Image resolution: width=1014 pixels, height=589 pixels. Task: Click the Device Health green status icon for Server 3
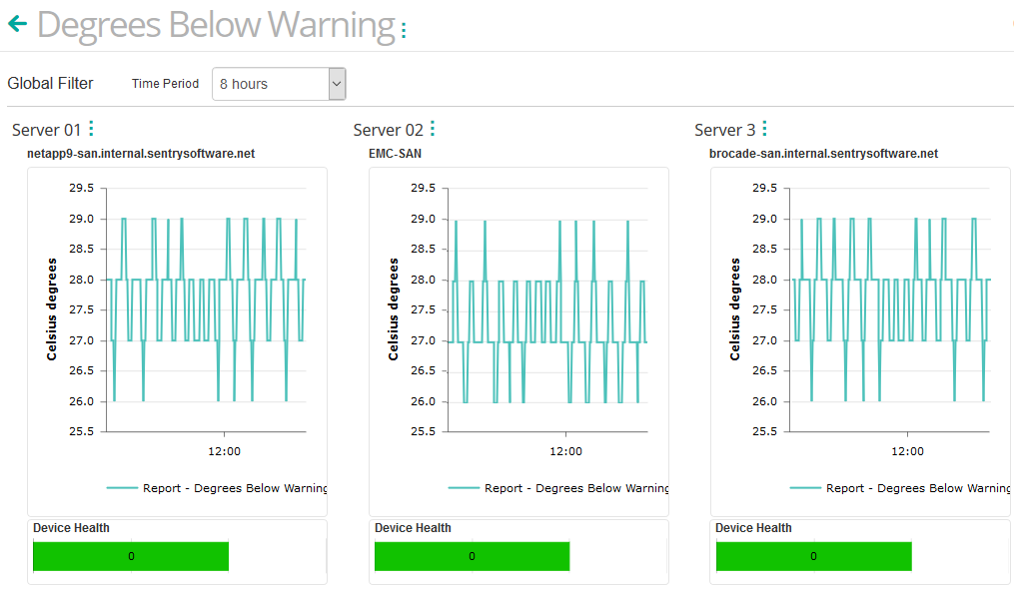click(x=812, y=556)
